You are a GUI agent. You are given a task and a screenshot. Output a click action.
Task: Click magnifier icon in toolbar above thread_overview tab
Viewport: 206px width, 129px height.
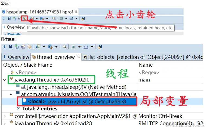64,47
